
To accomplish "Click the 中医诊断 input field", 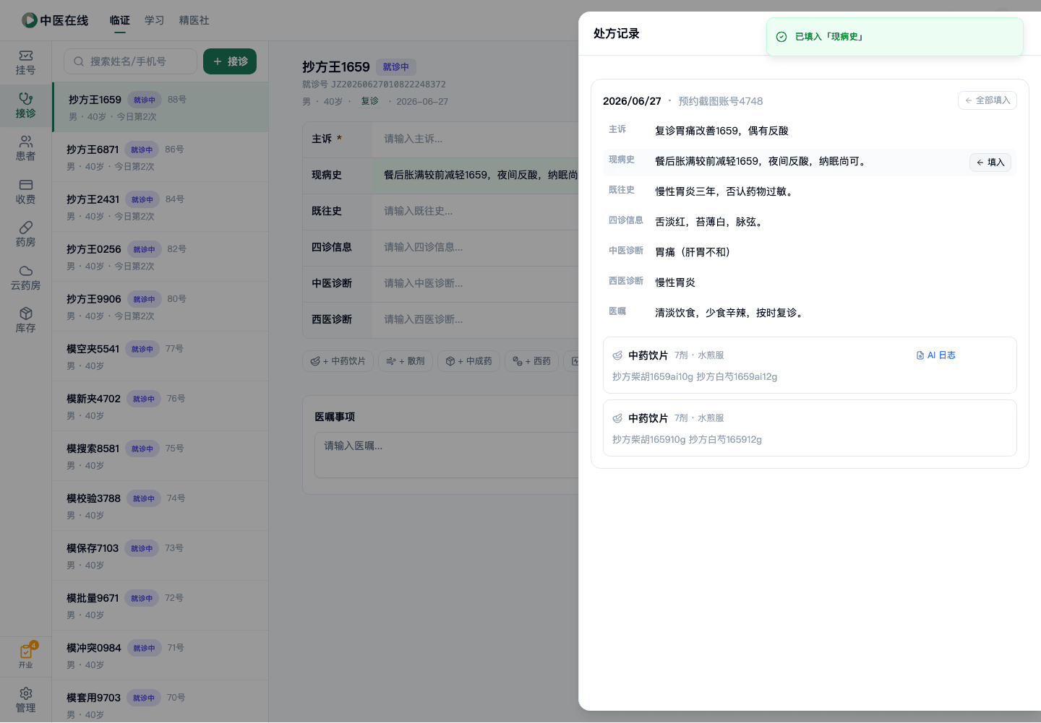I will point(476,283).
